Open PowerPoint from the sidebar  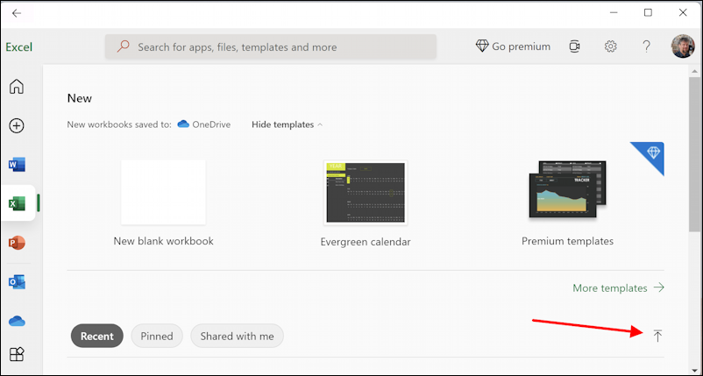17,243
